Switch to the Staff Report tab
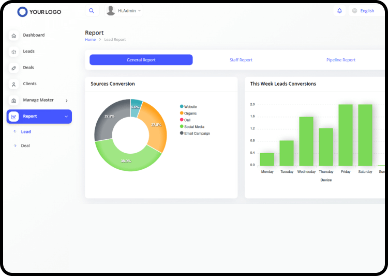Image resolution: width=388 pixels, height=276 pixels. pyautogui.click(x=241, y=60)
